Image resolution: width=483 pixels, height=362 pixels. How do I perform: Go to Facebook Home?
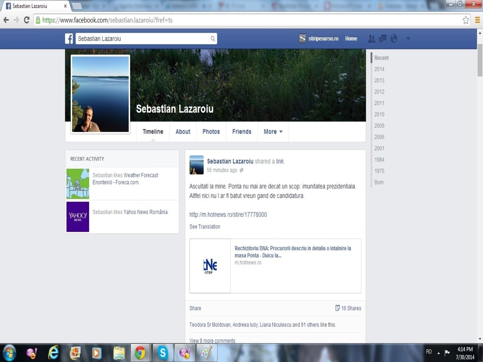pyautogui.click(x=351, y=39)
